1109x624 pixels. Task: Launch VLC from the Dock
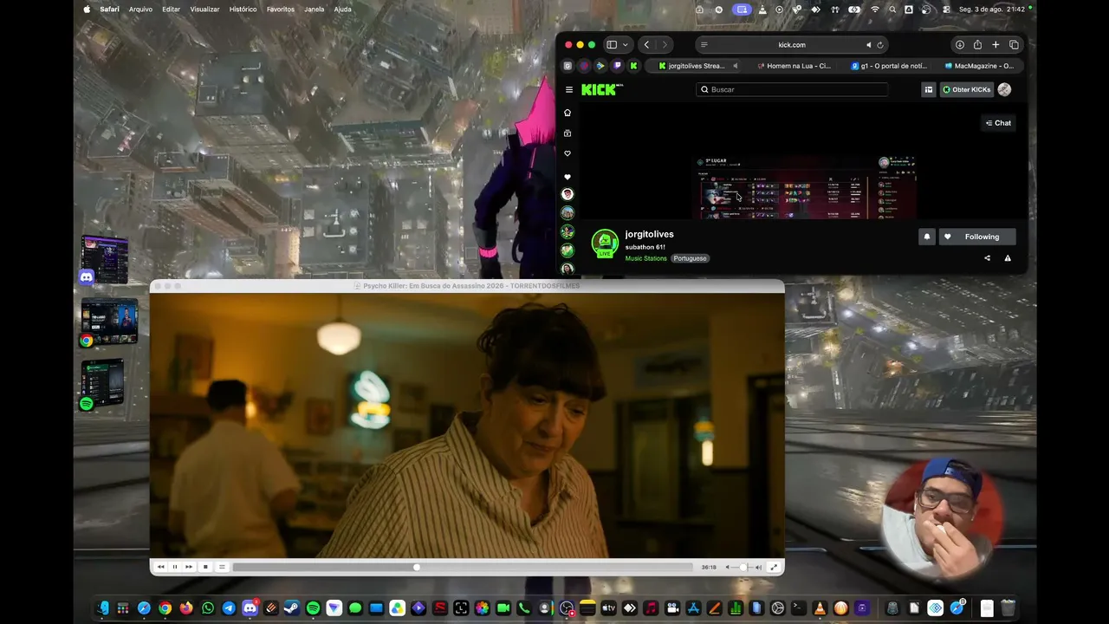pos(820,608)
